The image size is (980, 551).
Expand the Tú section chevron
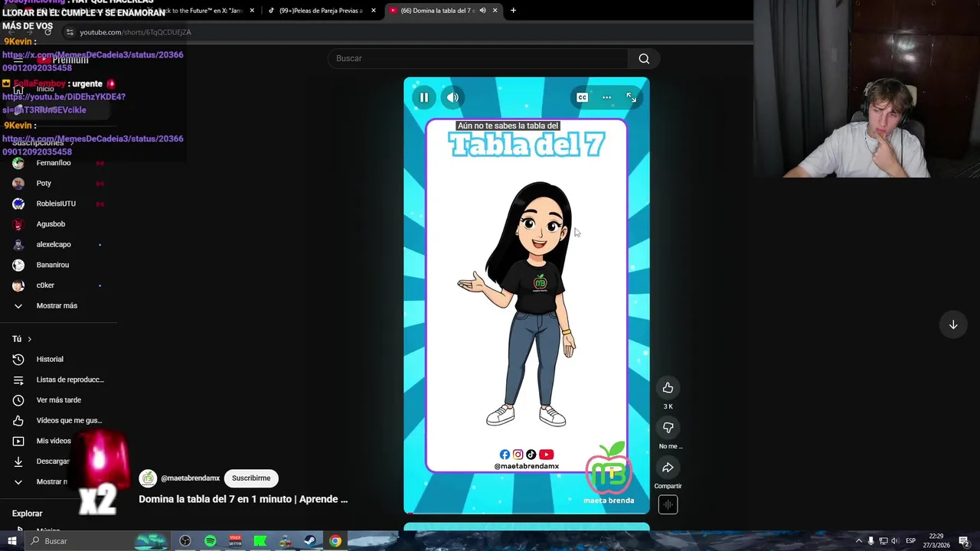pyautogui.click(x=30, y=339)
